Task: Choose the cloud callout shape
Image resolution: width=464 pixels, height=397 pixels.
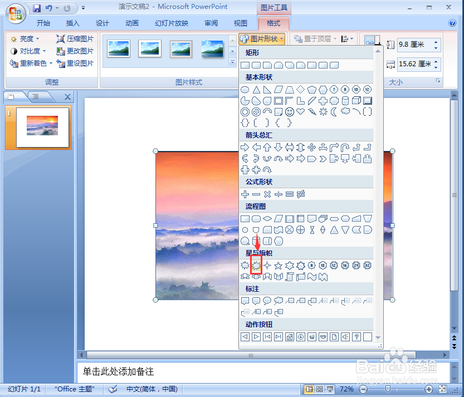Action: 278,301
